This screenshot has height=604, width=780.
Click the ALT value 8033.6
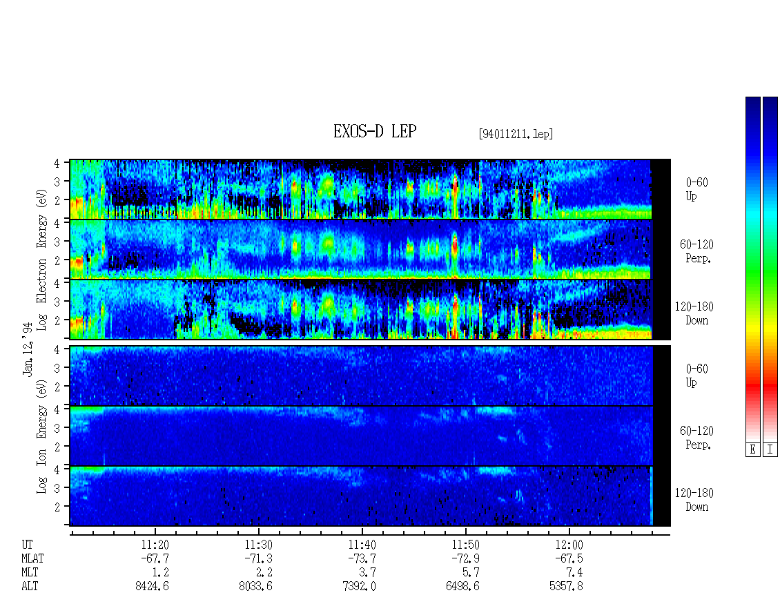click(x=255, y=586)
